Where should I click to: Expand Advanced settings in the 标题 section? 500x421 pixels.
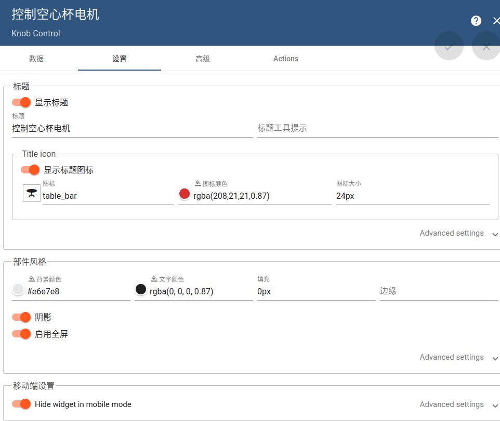point(458,234)
